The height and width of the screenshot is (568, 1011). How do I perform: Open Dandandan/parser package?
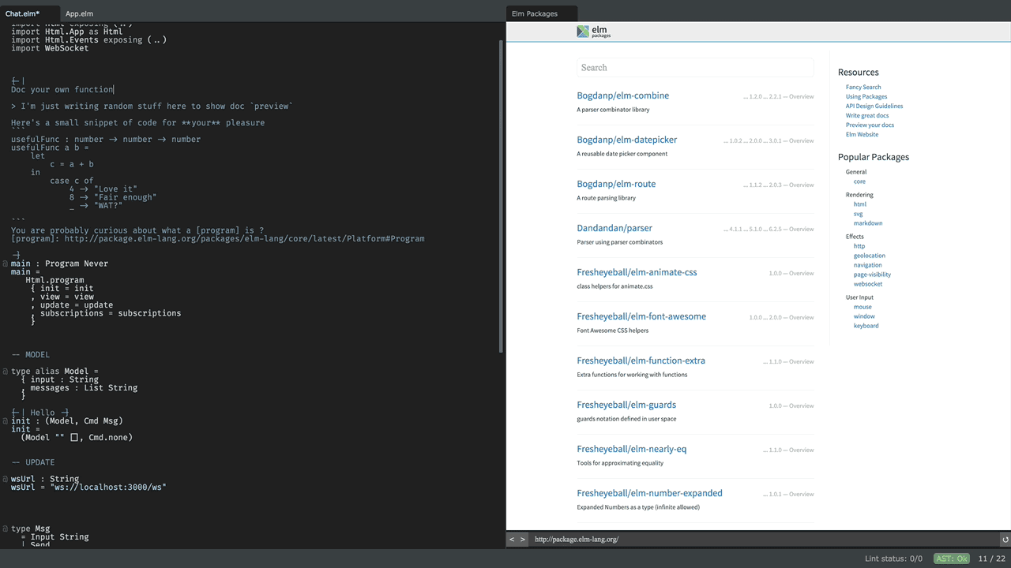(614, 228)
